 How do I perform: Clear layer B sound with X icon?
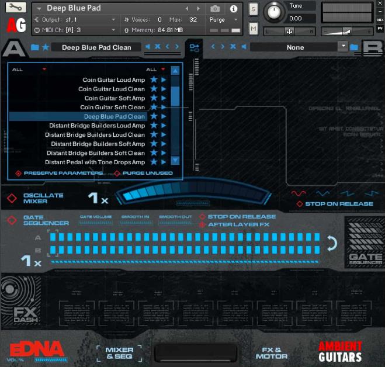(x=233, y=46)
